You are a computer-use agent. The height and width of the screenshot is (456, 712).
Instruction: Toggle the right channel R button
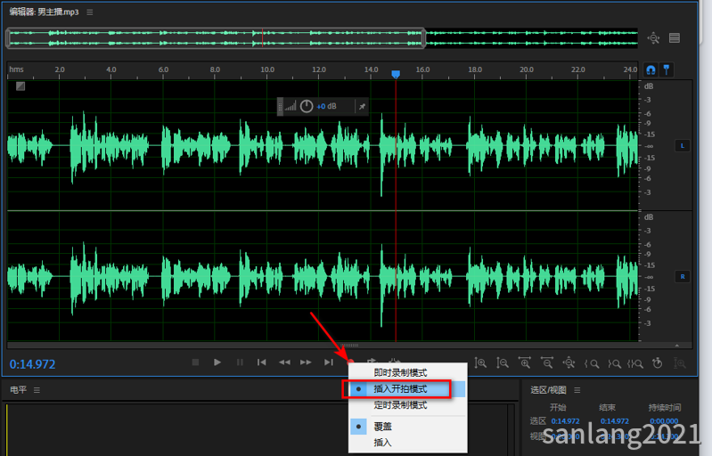[x=682, y=276]
